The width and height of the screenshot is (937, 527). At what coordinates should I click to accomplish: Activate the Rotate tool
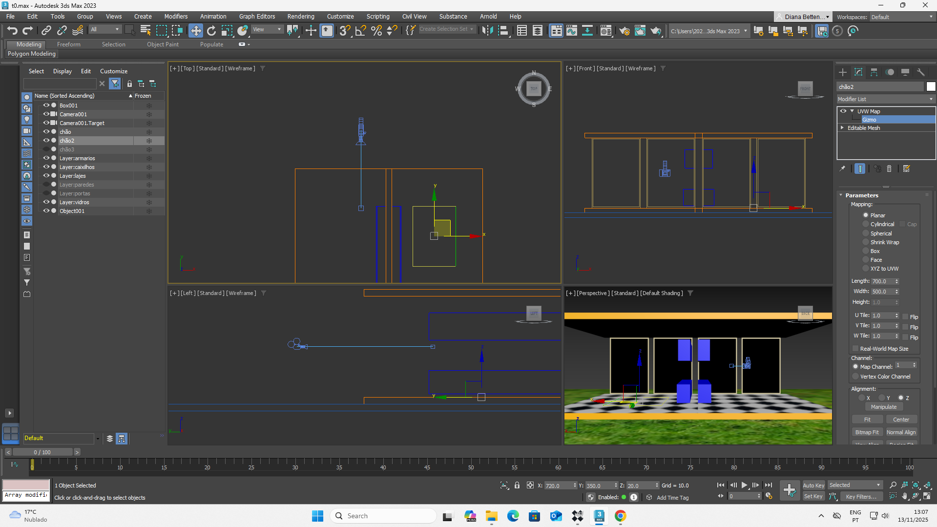[211, 31]
